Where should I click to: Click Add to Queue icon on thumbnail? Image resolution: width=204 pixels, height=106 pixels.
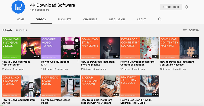pos(77,46)
